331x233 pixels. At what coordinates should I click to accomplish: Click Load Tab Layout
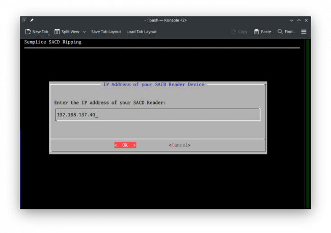[142, 32]
